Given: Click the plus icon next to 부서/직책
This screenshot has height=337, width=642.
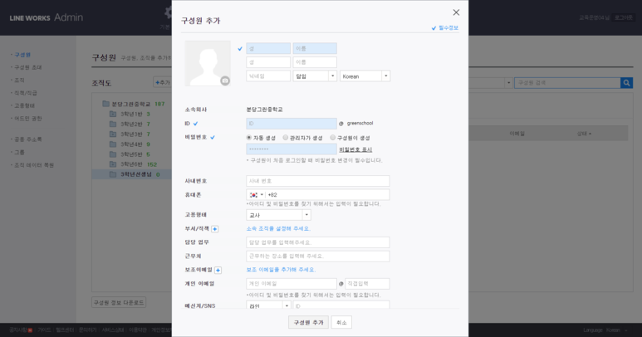Looking at the screenshot, I should click(214, 229).
